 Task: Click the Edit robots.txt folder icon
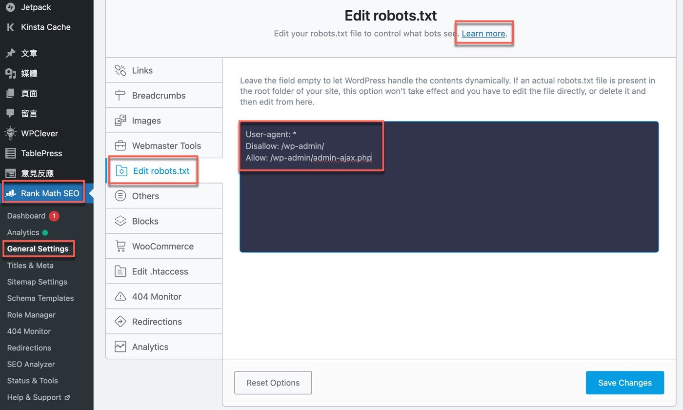[x=121, y=171]
